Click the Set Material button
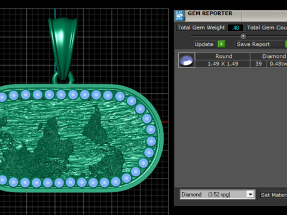Image resolution: width=287 pixels, height=215 pixels. [x=273, y=195]
